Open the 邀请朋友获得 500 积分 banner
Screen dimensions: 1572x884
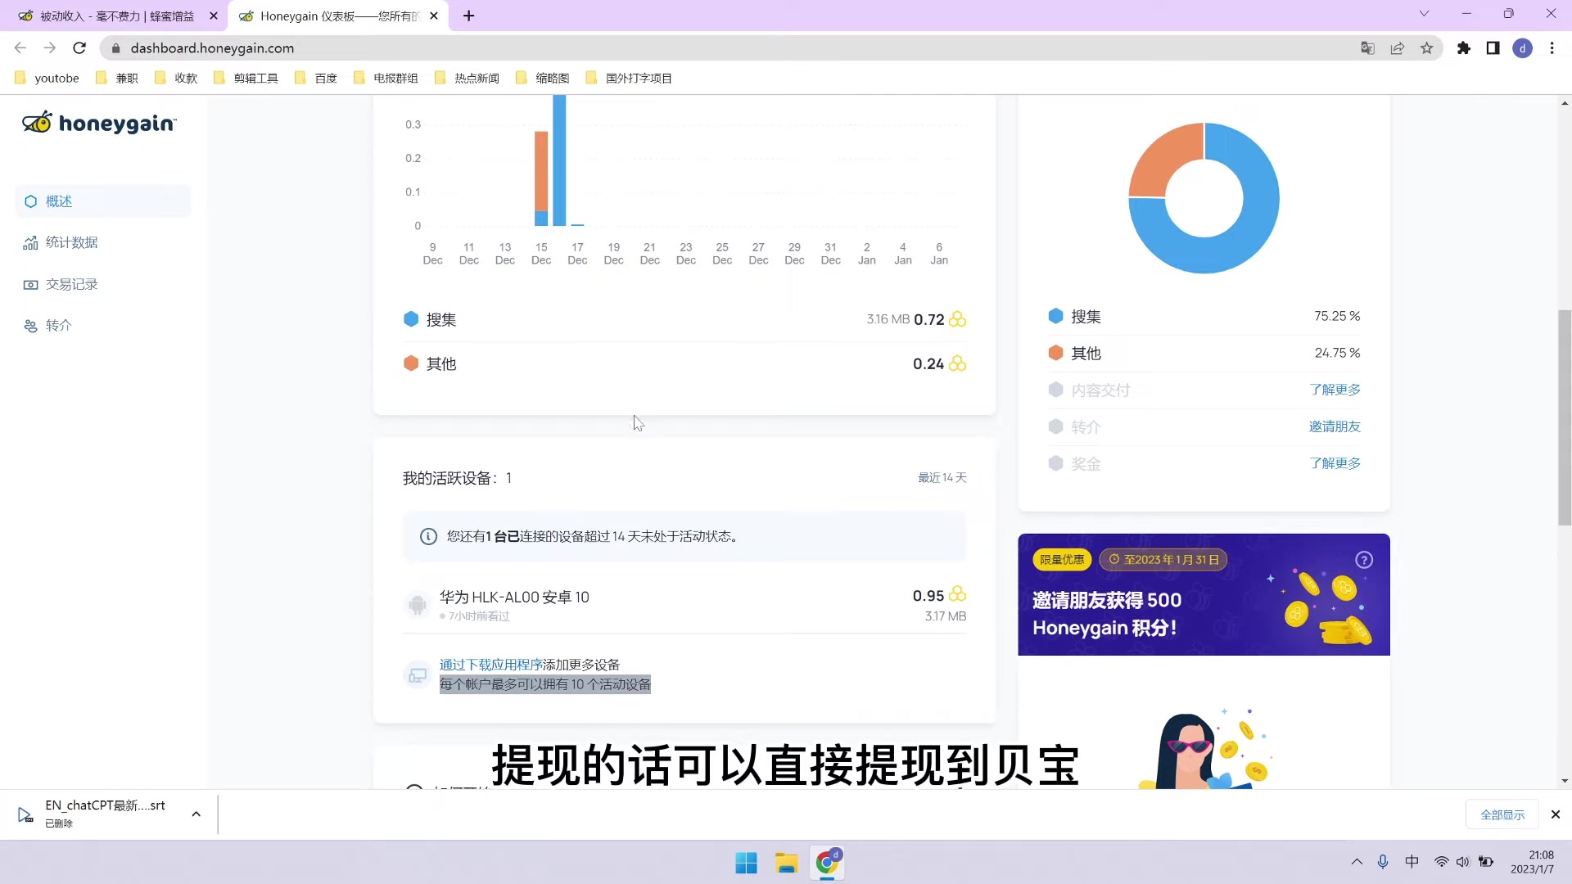[x=1204, y=594]
